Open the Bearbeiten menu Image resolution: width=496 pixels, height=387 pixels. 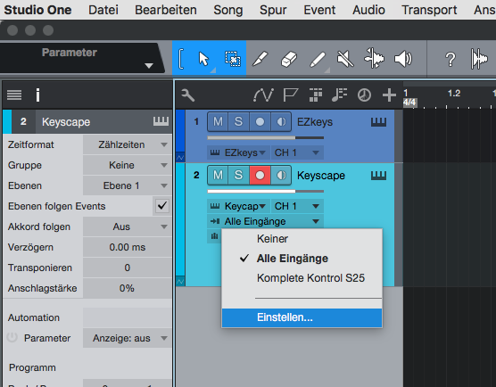tap(166, 10)
